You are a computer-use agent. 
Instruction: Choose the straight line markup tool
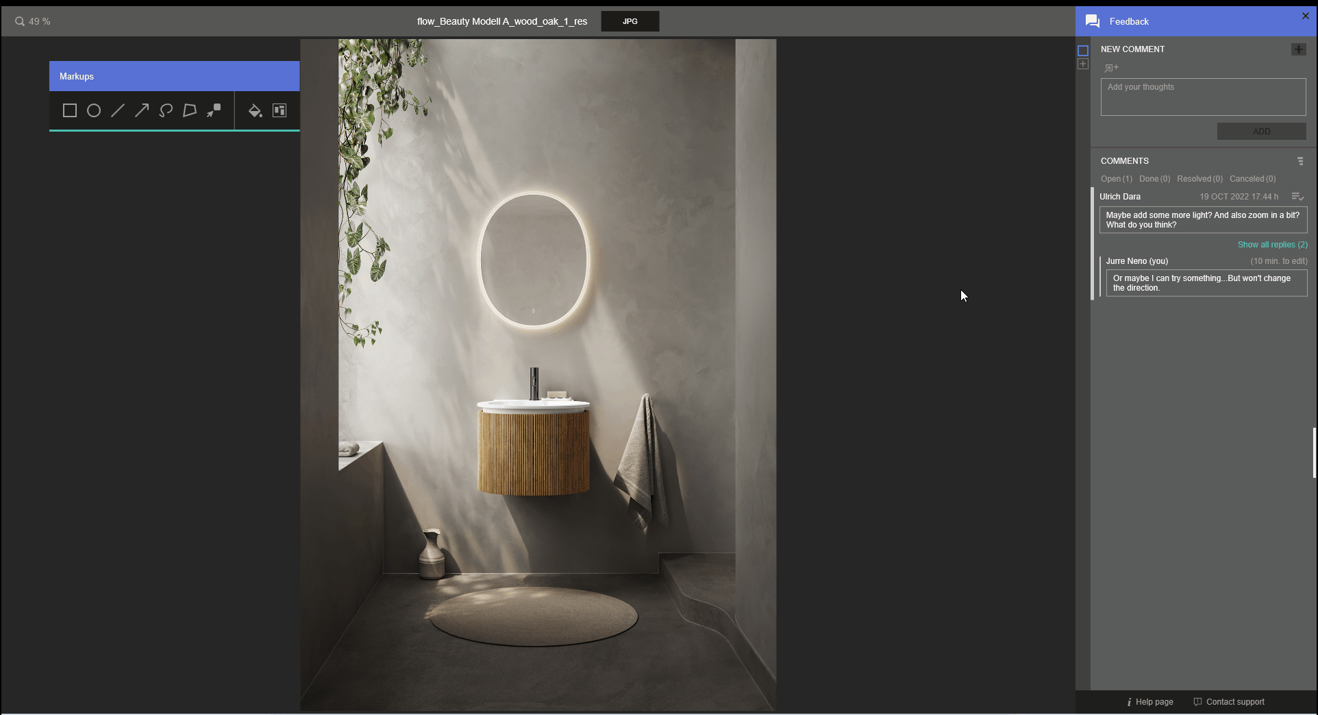point(118,110)
